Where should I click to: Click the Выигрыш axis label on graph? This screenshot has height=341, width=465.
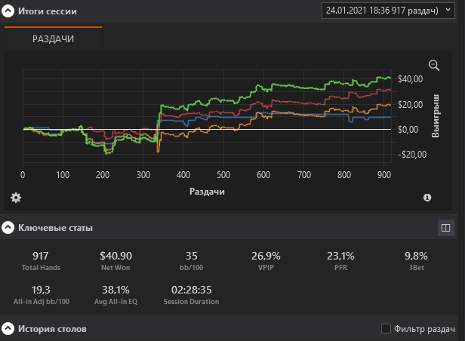[x=436, y=115]
